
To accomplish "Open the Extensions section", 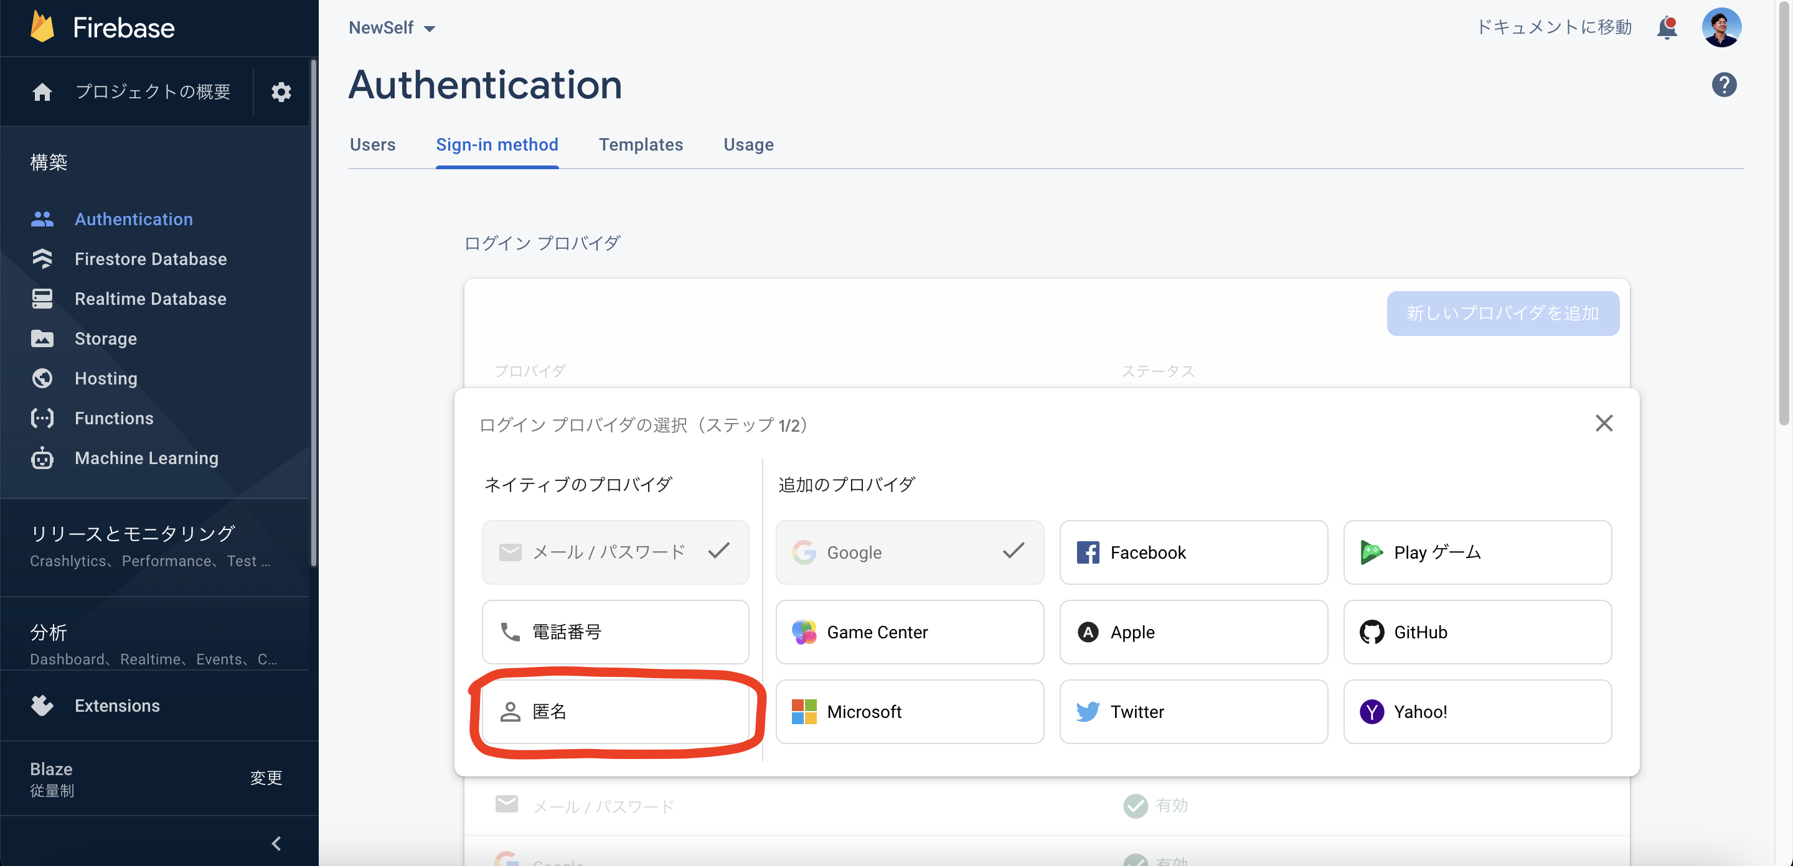I will [x=117, y=705].
